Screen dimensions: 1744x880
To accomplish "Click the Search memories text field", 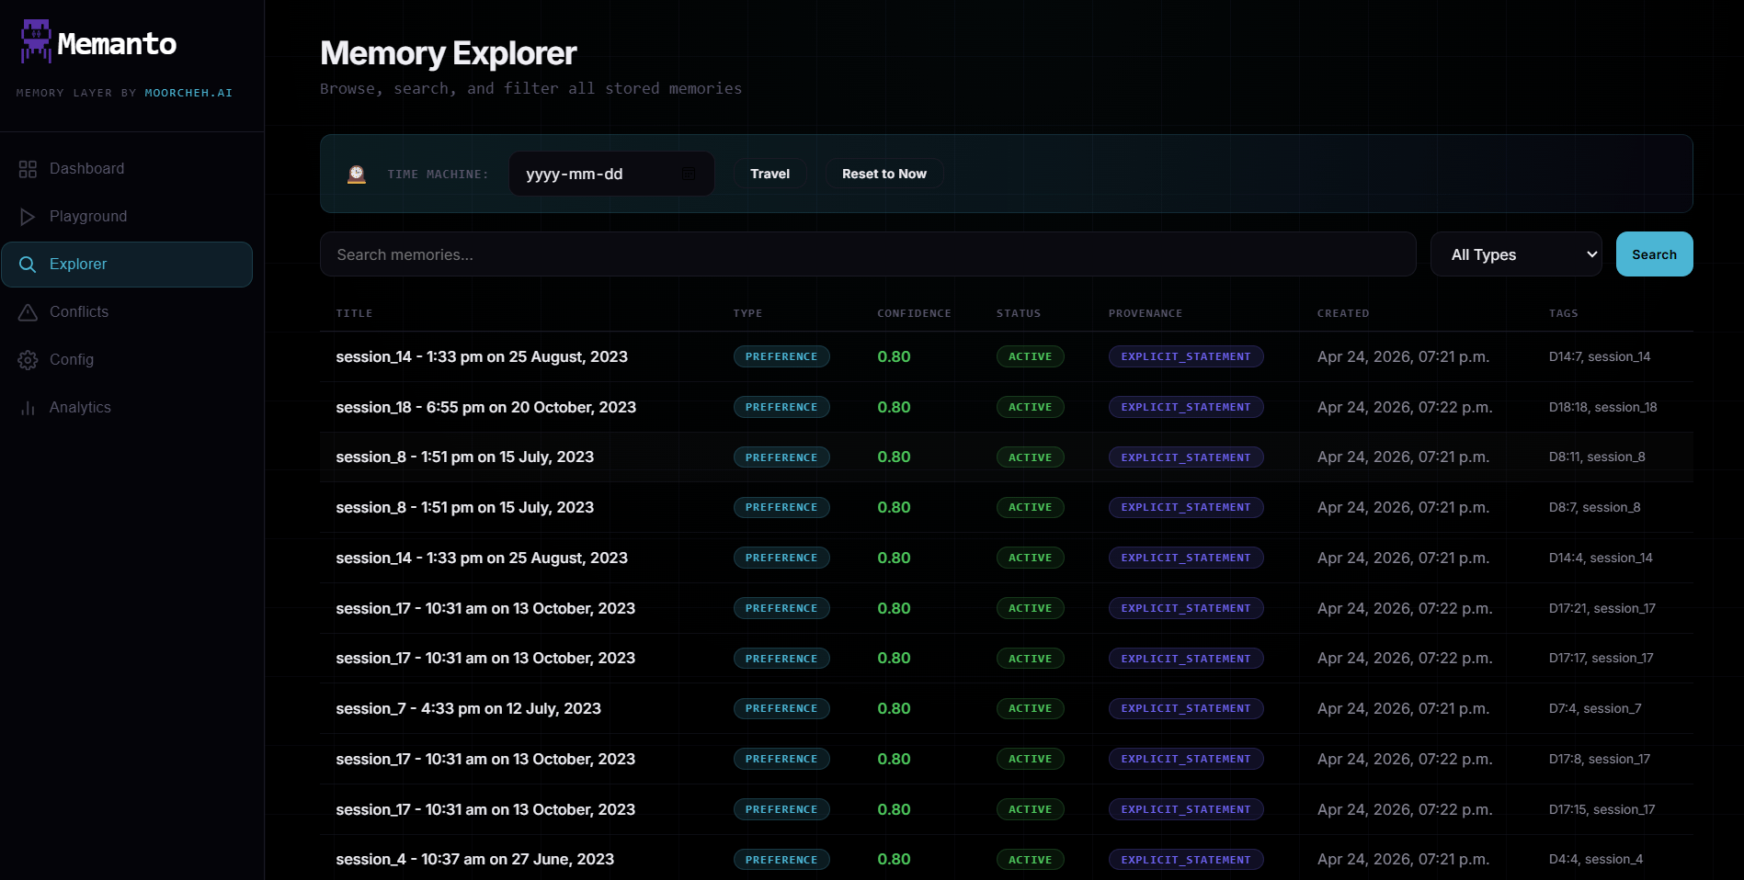I will click(x=868, y=254).
